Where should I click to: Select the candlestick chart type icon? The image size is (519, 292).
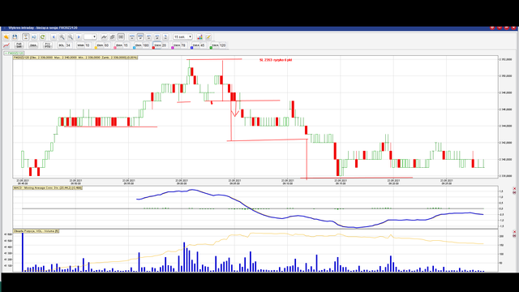tap(121, 37)
